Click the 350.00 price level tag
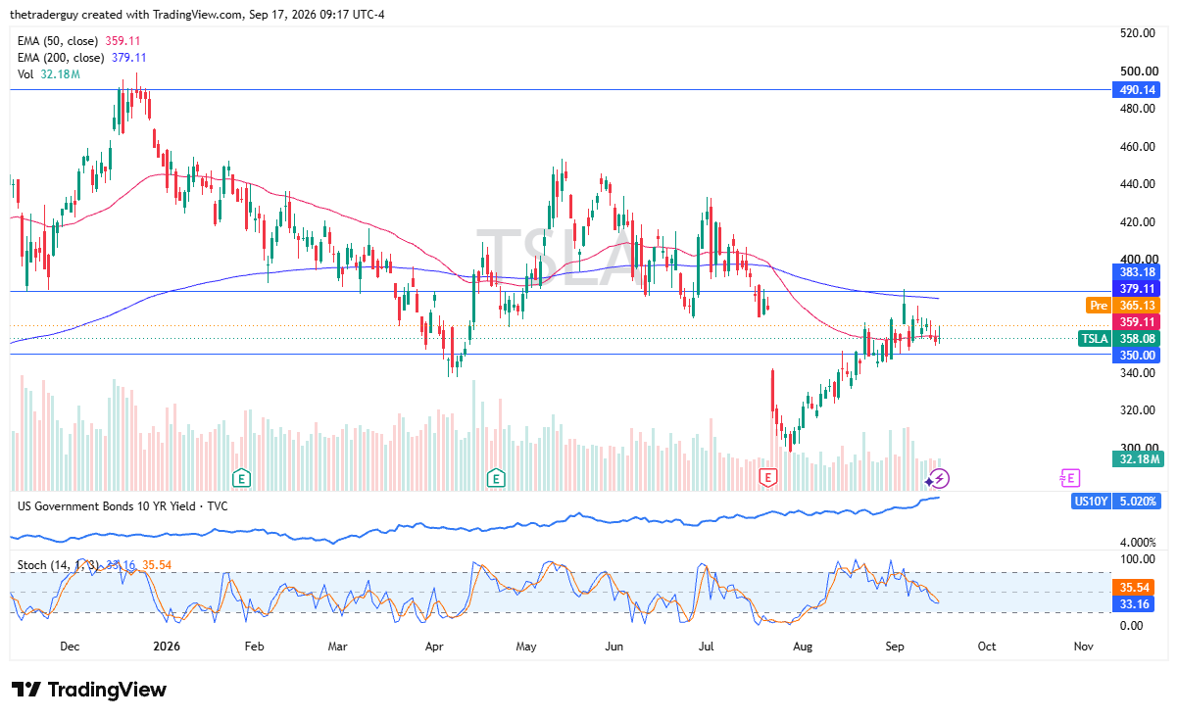 coord(1137,355)
